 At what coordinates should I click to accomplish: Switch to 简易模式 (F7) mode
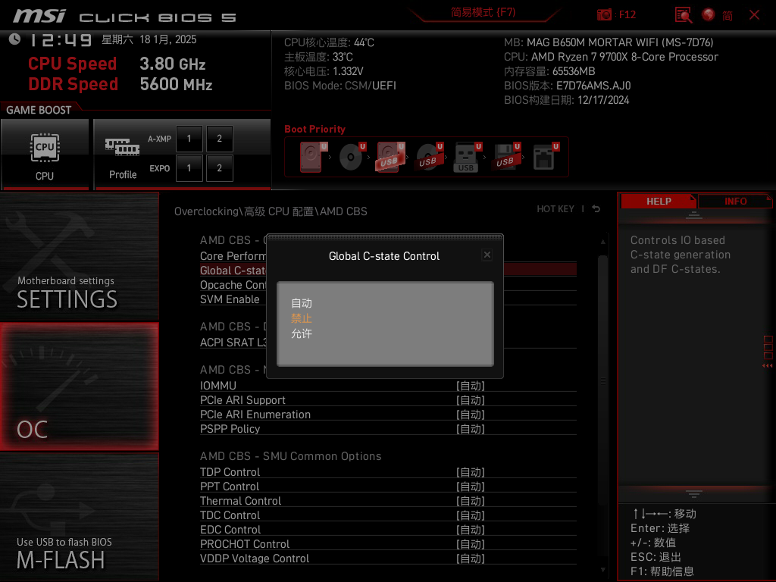point(483,12)
